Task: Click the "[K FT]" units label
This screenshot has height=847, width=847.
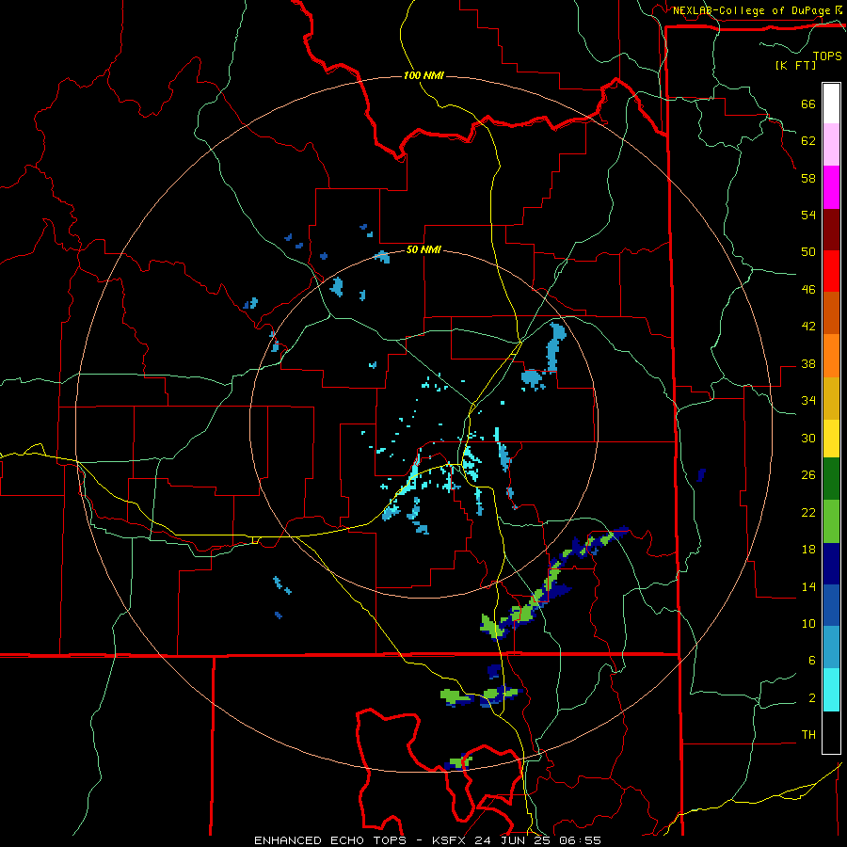Action: pos(795,66)
